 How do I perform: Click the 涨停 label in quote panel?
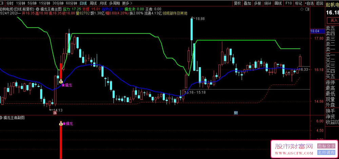(x=331, y=82)
